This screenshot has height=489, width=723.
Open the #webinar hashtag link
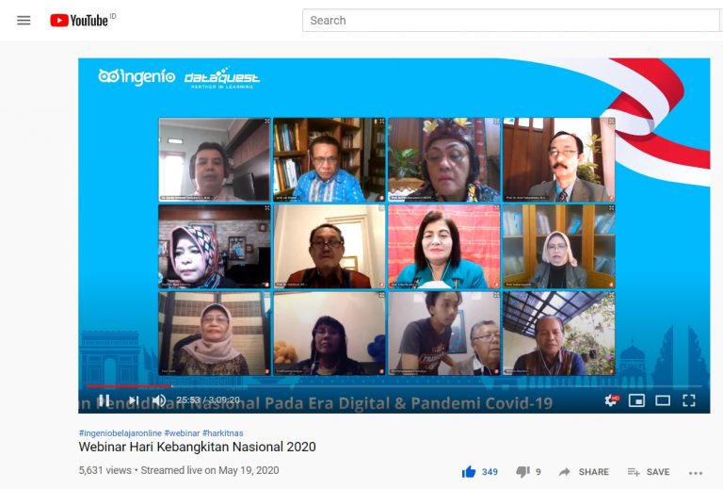(x=181, y=432)
